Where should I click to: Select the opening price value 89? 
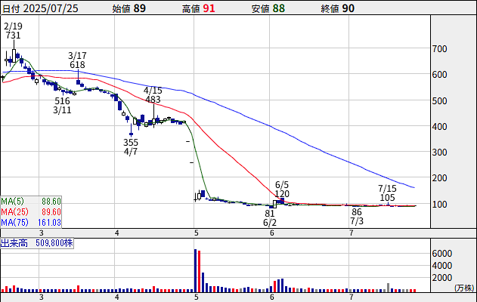coord(140,8)
